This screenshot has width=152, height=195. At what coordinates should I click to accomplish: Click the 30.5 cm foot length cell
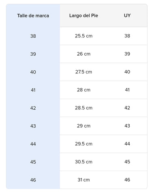pos(83,162)
